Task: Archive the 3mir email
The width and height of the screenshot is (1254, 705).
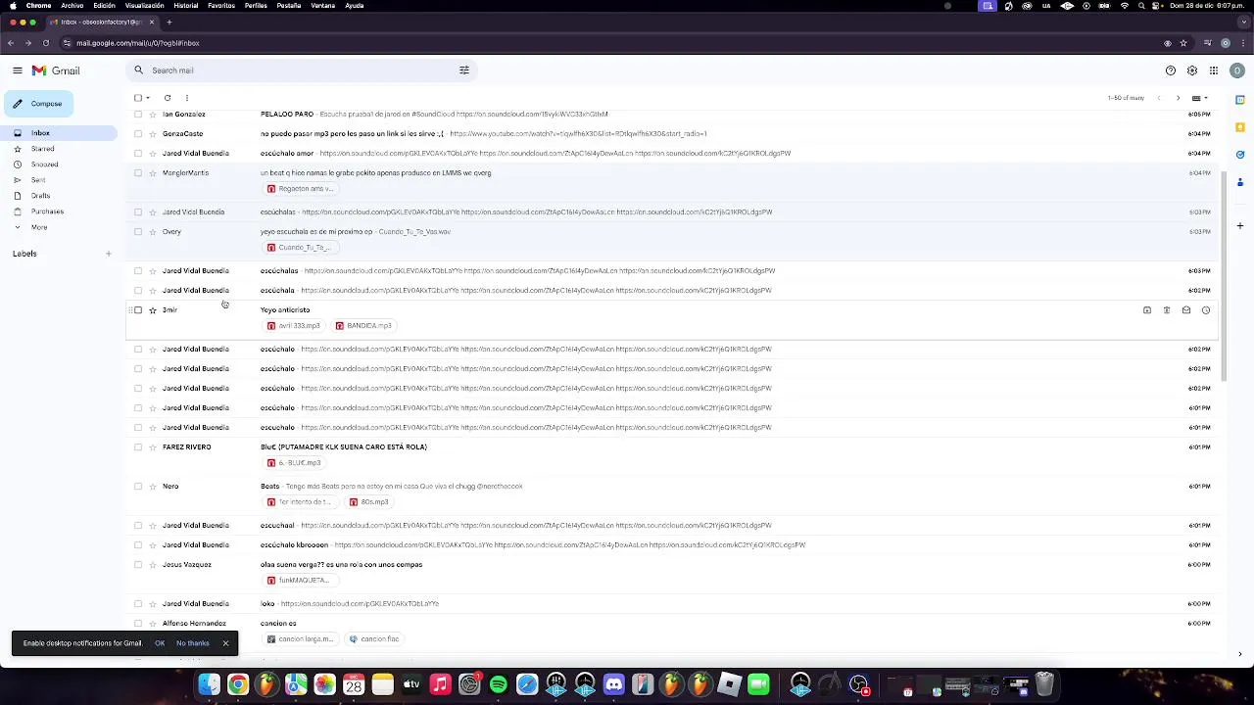Action: [x=1147, y=310]
